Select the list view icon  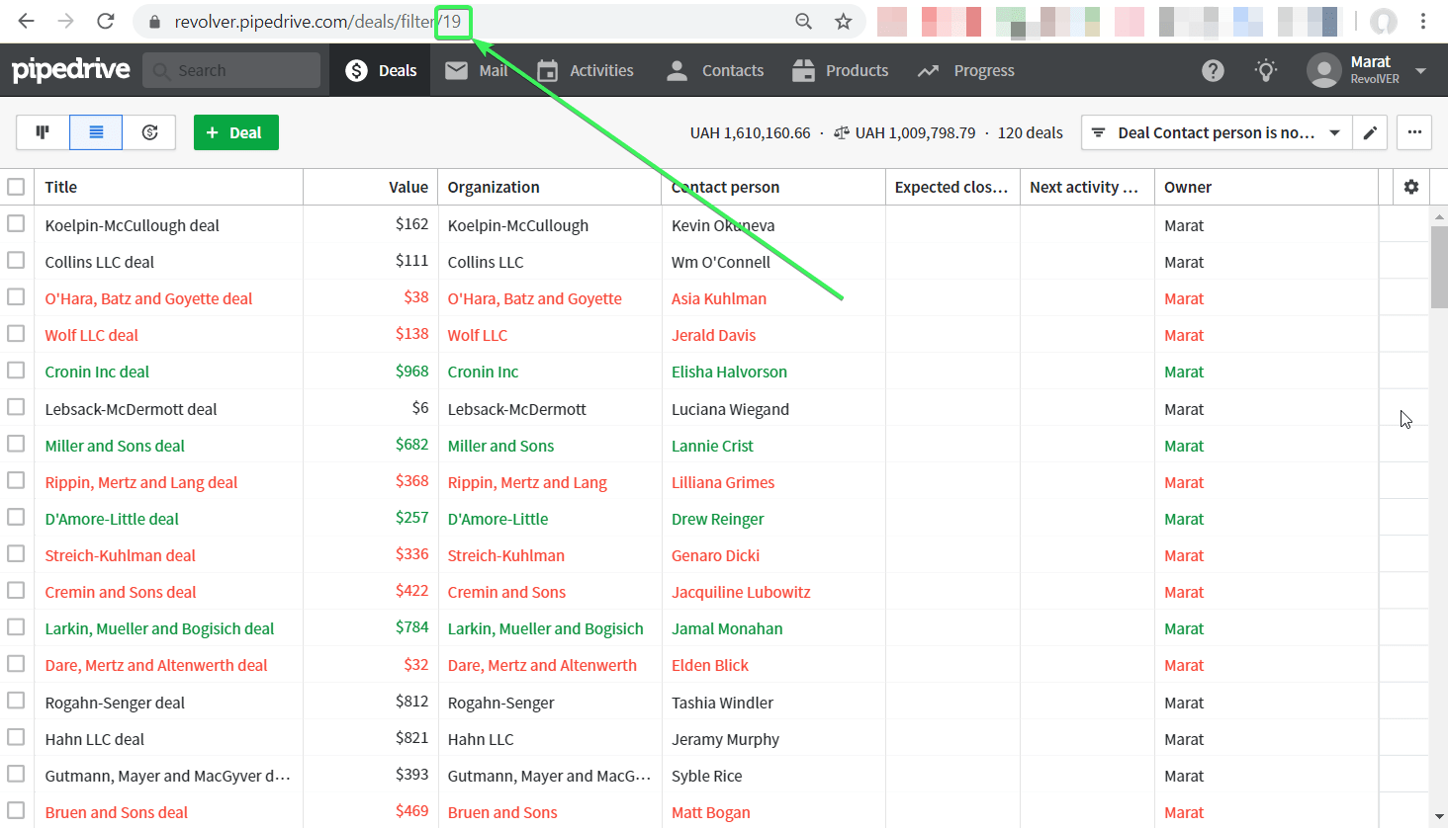[x=95, y=131]
